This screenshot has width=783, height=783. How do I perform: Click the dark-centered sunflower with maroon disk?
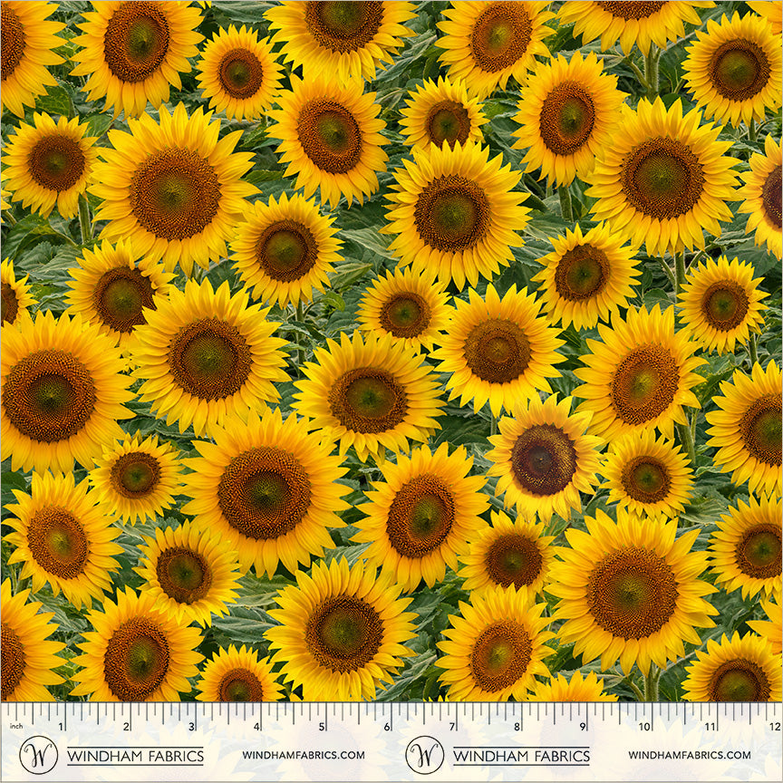tap(544, 459)
